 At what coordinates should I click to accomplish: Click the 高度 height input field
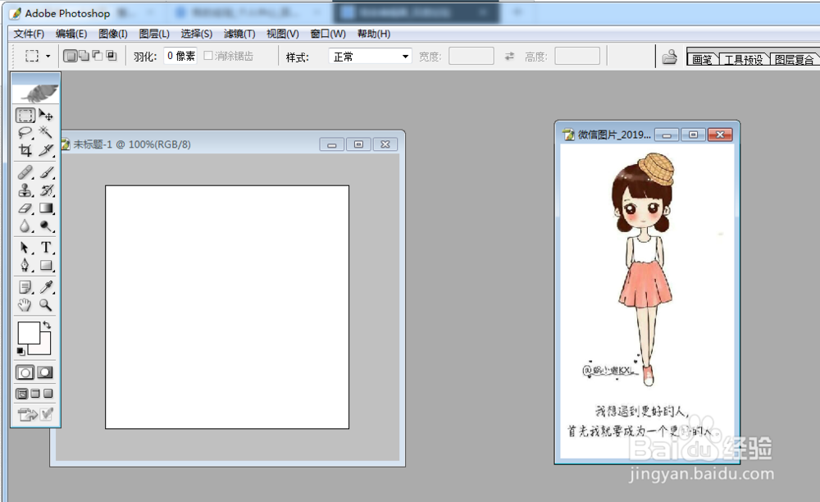pyautogui.click(x=577, y=56)
